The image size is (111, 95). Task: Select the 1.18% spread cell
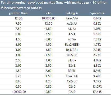tap(97, 34)
